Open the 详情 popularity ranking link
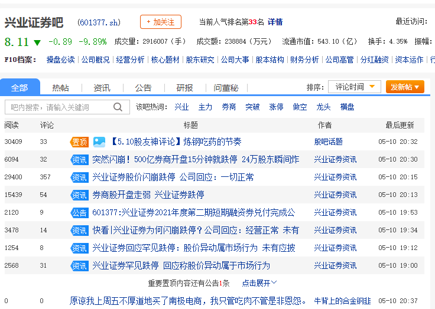Viewport: 435px width, 309px height. coord(275,22)
